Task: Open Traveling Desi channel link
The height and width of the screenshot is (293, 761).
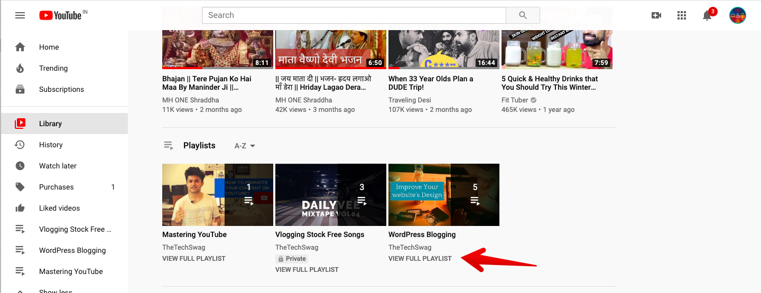Action: point(410,100)
